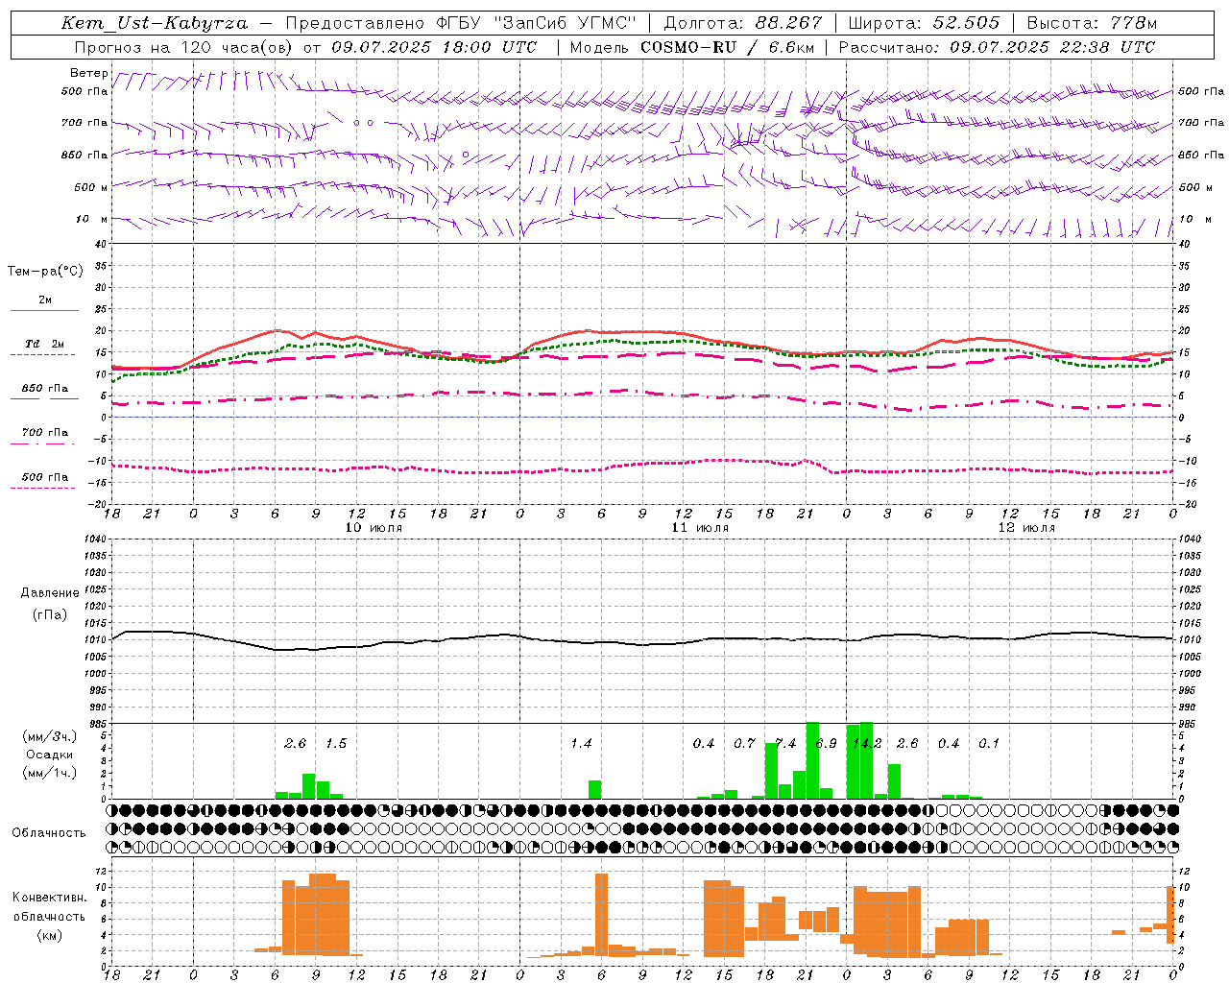Click the Модель COSMO-RU / 6.6км label
1229x983 pixels.
click(692, 47)
